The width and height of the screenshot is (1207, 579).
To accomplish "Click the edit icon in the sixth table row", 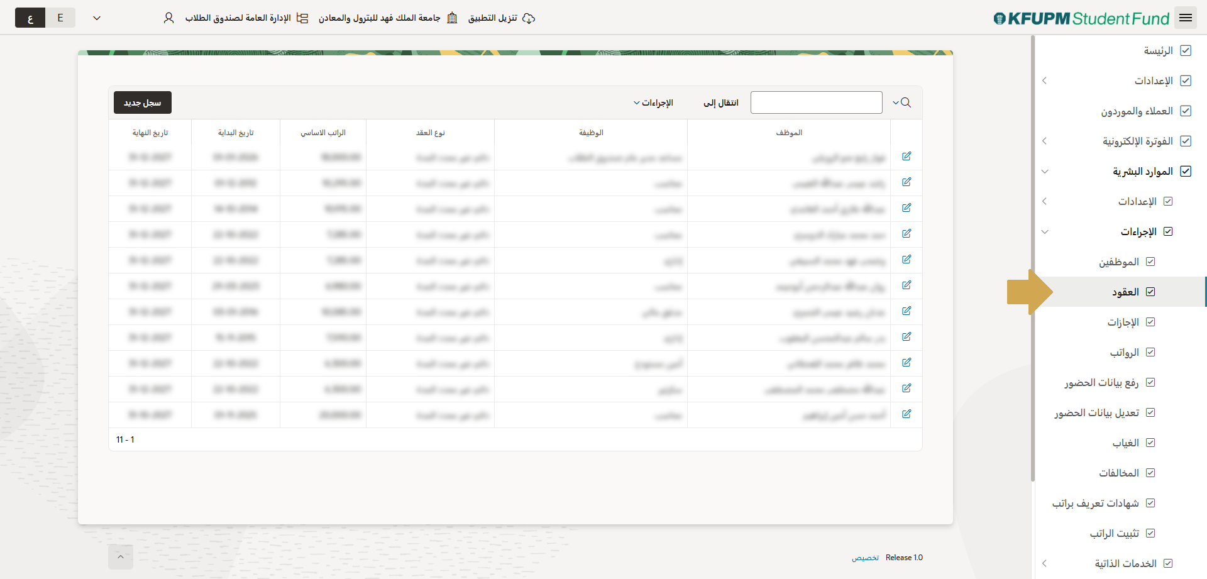I will [907, 285].
